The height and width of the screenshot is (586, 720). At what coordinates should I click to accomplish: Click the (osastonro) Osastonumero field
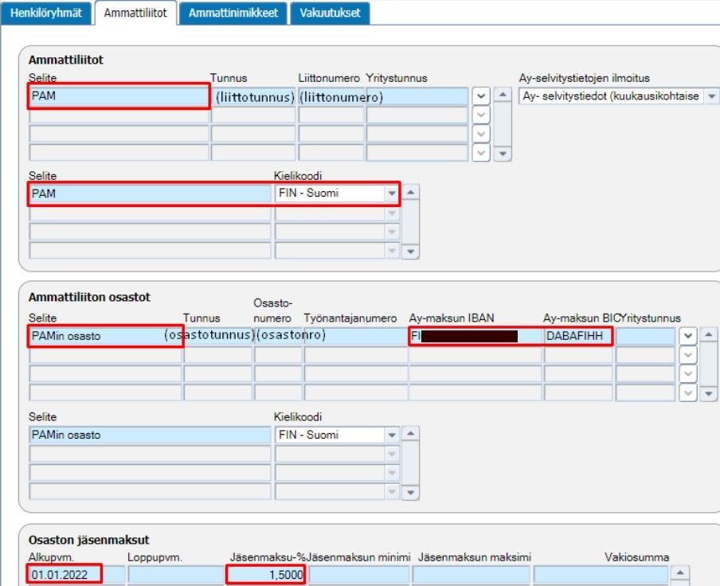tap(278, 336)
